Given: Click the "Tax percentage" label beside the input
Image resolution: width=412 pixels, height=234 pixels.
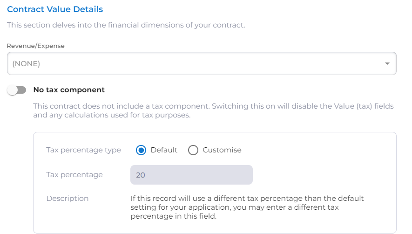Looking at the screenshot, I should pyautogui.click(x=74, y=175).
